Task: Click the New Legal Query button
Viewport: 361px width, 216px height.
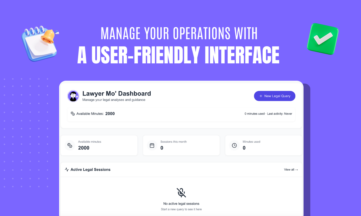Action: pyautogui.click(x=275, y=96)
